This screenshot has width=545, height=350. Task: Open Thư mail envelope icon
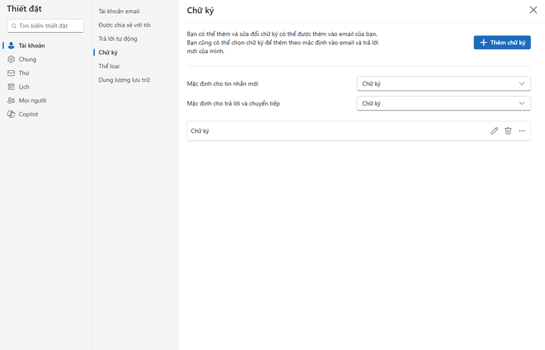[x=11, y=73]
